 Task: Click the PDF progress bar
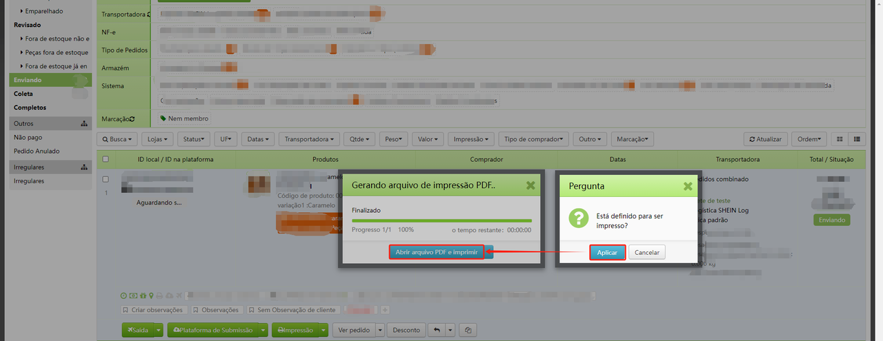441,220
